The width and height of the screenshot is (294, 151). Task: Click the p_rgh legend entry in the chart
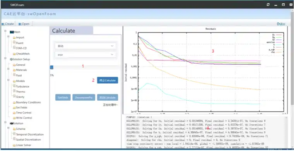point(275,50)
